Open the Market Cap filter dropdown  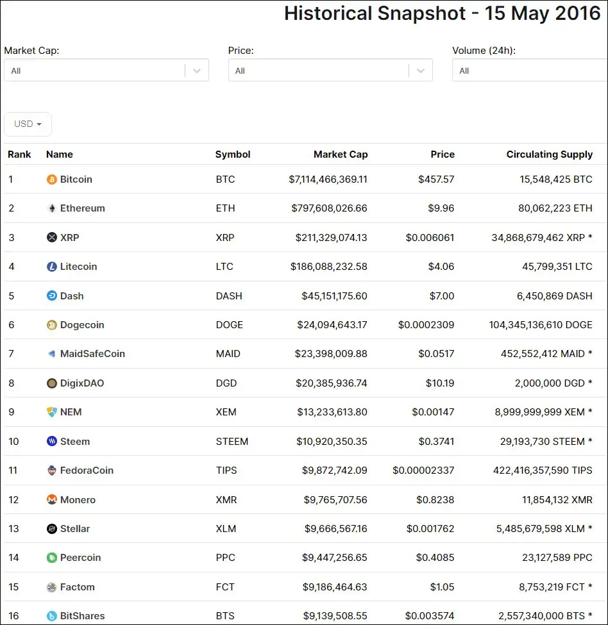pos(106,70)
